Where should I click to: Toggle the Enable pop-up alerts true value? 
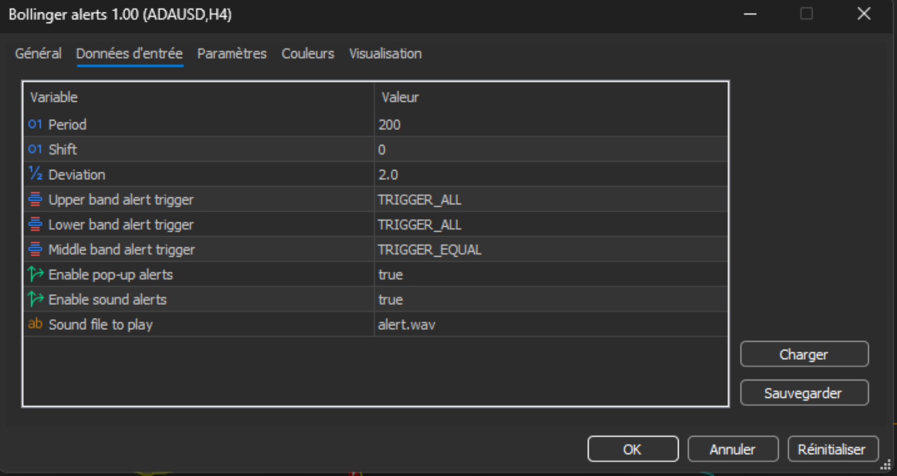[551, 274]
